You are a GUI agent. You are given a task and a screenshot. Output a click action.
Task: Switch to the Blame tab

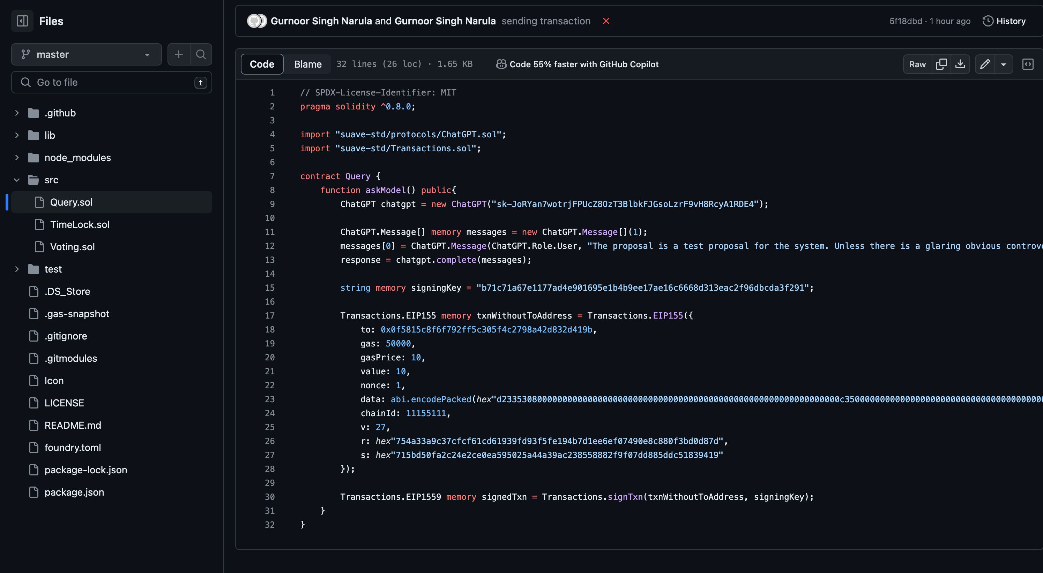[x=308, y=64]
